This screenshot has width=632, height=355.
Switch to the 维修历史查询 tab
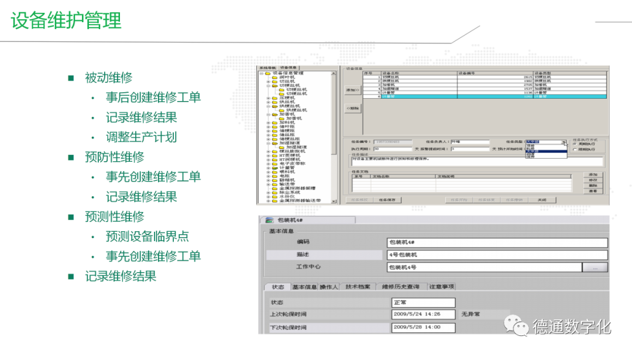click(400, 287)
